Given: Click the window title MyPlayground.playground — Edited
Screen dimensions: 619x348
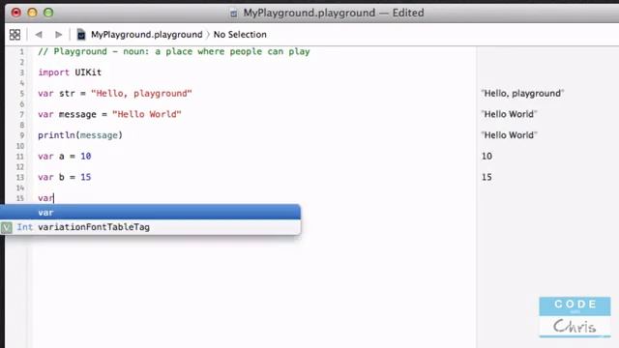Looking at the screenshot, I should point(334,13).
